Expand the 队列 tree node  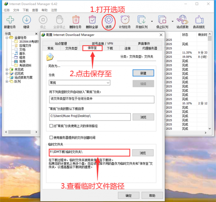7,81
